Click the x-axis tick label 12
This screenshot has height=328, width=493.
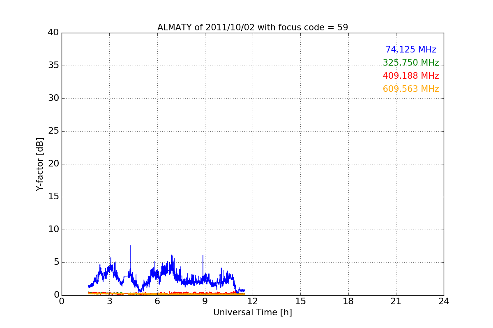pyautogui.click(x=253, y=301)
